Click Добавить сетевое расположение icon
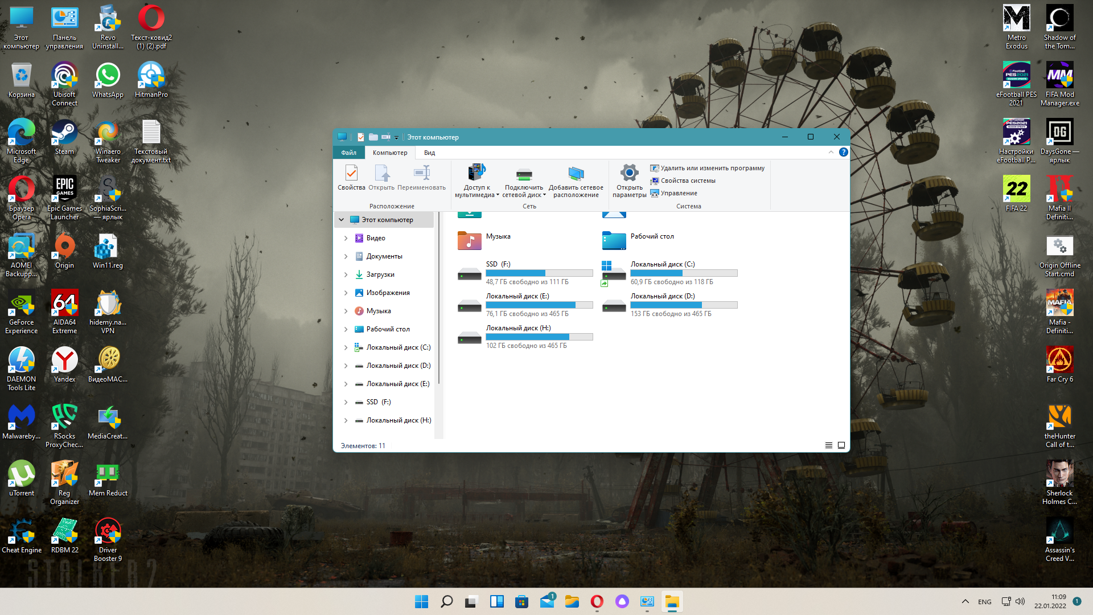This screenshot has height=615, width=1093. coord(576,174)
